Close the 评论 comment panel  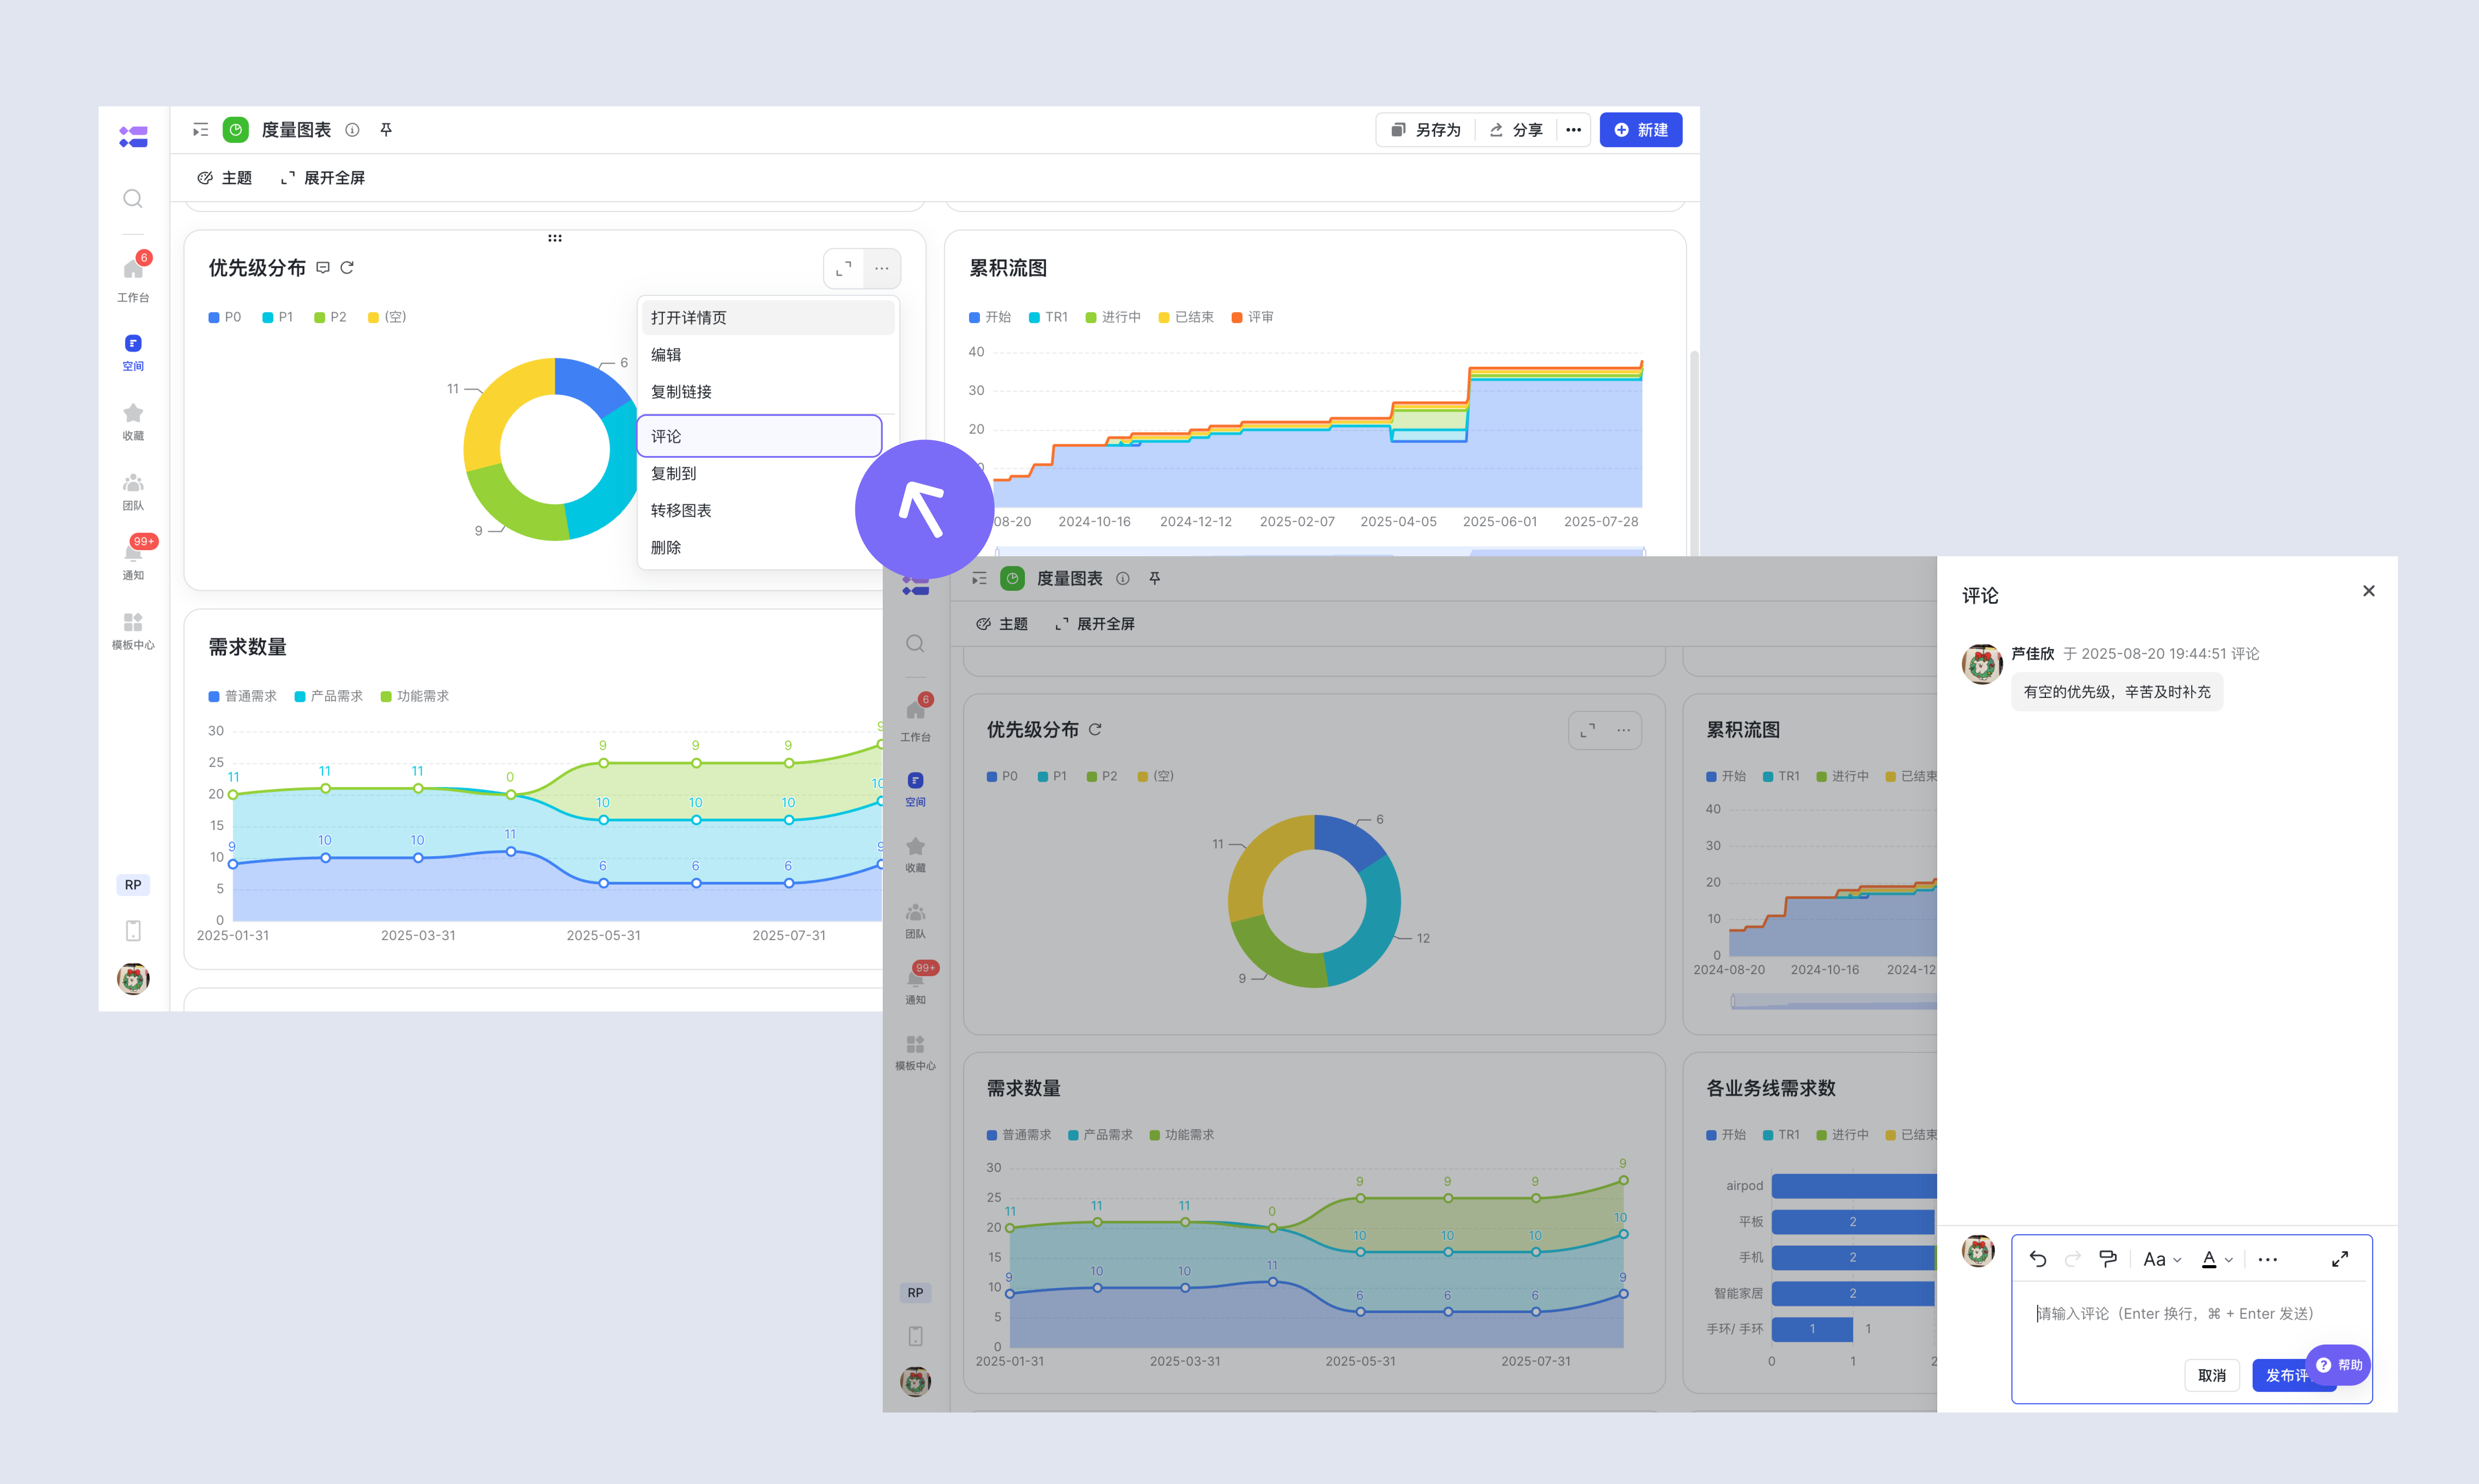(x=2369, y=591)
